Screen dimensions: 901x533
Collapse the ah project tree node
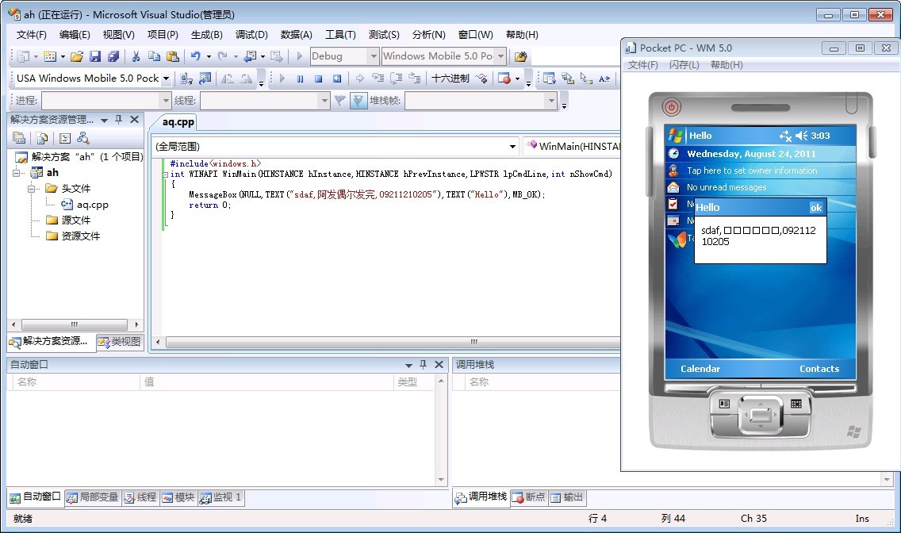click(x=17, y=173)
